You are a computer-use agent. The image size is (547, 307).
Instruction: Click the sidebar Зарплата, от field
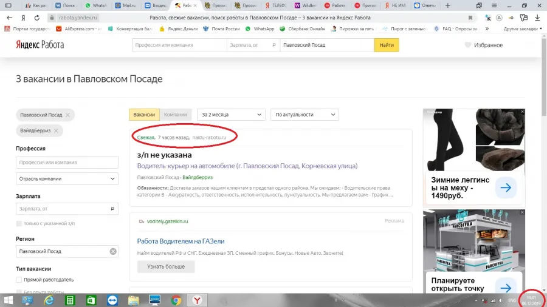tap(67, 209)
